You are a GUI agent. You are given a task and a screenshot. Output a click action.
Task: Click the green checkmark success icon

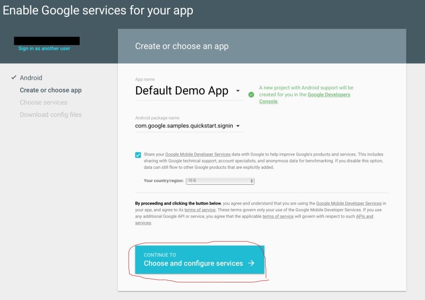point(251,95)
